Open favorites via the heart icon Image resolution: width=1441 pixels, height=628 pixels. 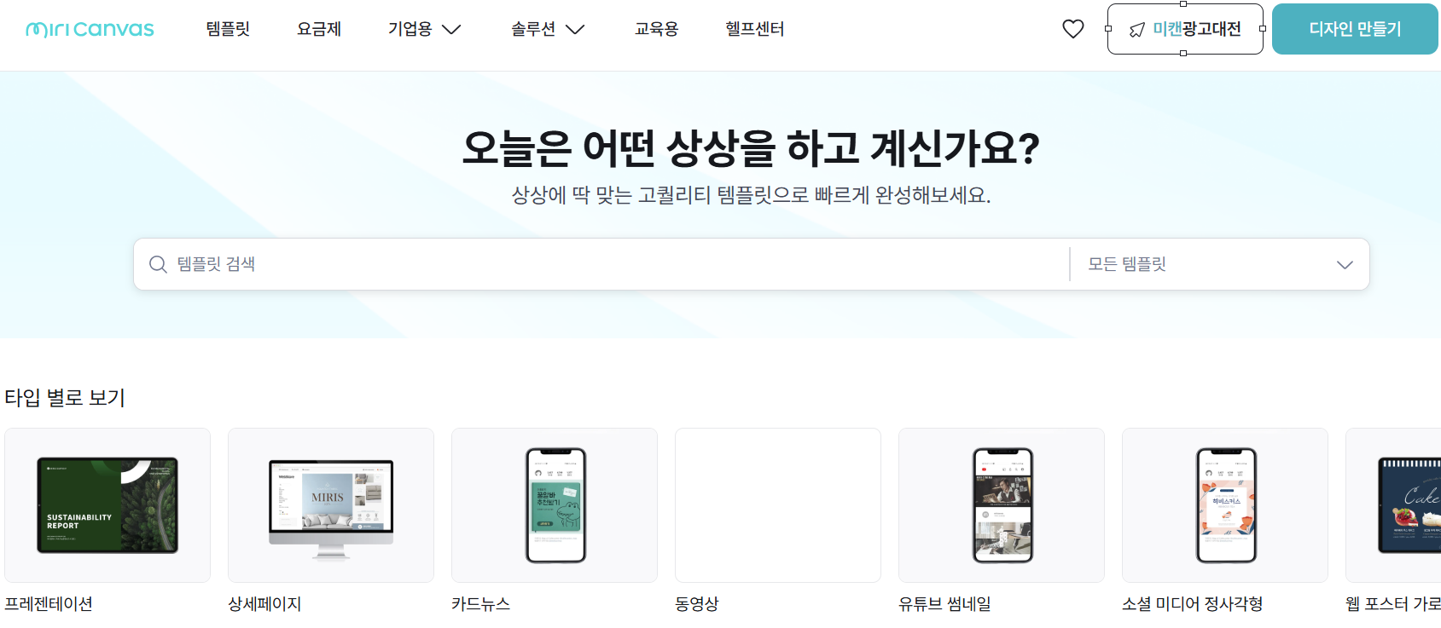[1072, 29]
